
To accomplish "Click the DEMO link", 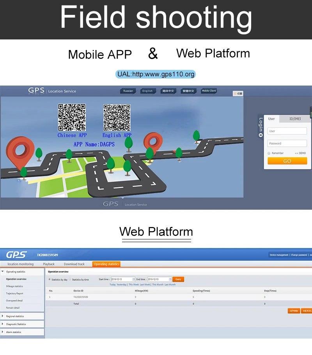I will click(300, 153).
